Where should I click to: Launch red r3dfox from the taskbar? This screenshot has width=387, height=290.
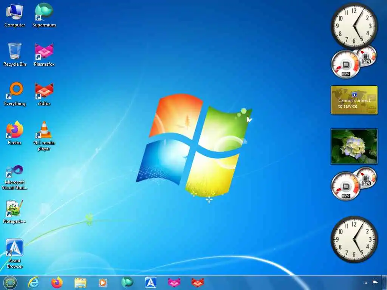point(198,282)
